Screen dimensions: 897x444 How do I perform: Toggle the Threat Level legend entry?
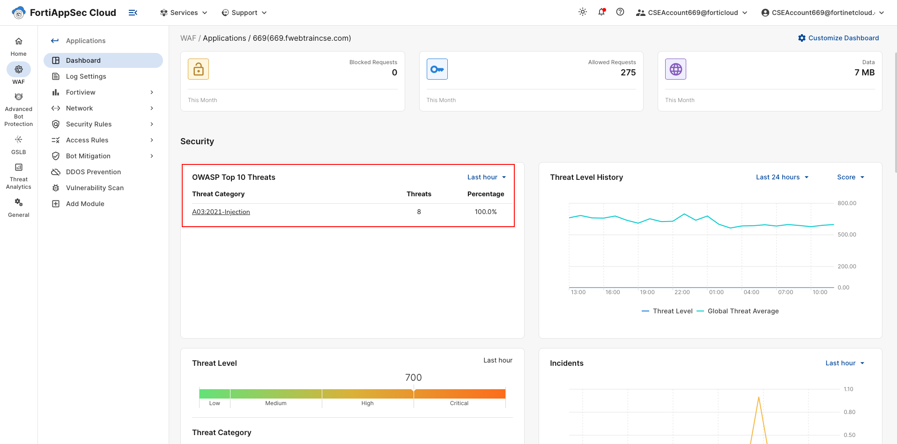point(667,311)
